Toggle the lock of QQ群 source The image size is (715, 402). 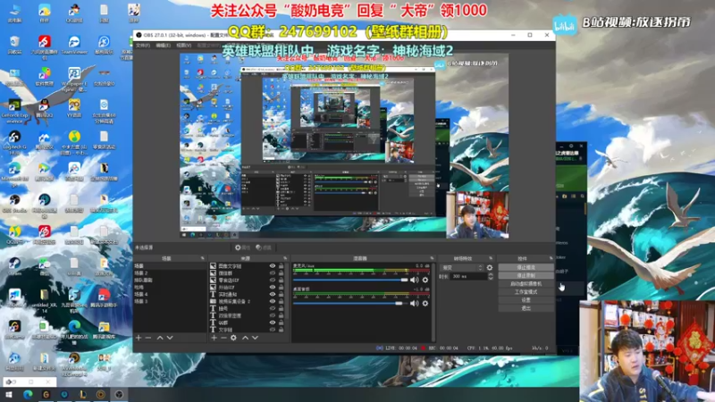(281, 322)
